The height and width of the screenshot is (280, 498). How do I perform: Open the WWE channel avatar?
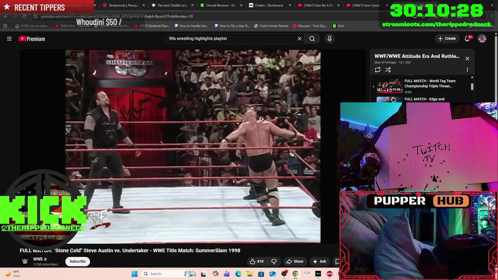(25, 261)
